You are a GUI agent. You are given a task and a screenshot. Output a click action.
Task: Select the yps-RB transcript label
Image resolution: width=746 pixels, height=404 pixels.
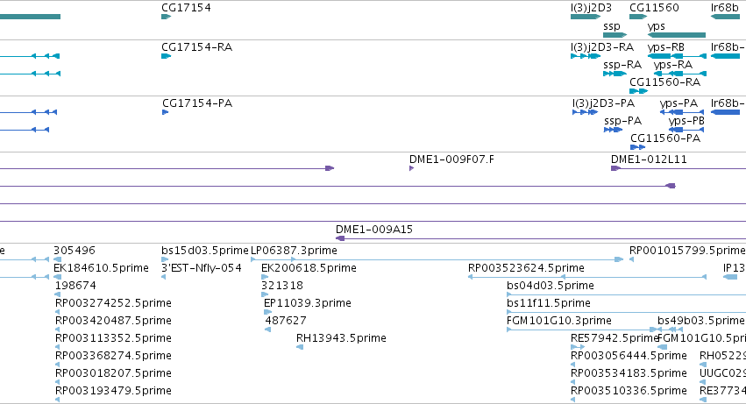point(665,47)
